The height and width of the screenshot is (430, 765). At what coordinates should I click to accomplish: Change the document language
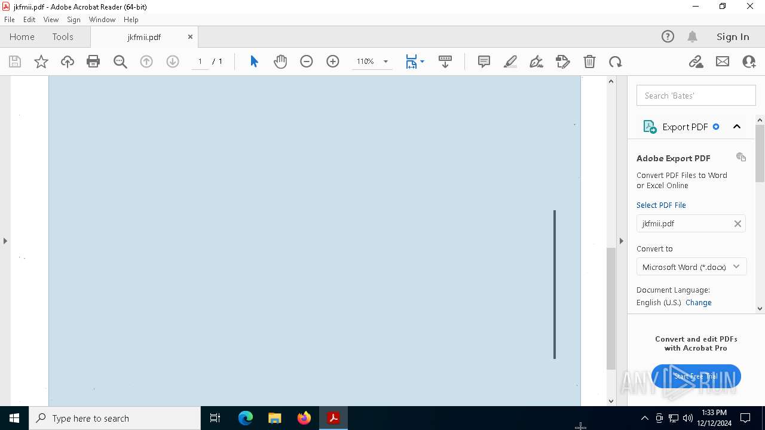(699, 303)
